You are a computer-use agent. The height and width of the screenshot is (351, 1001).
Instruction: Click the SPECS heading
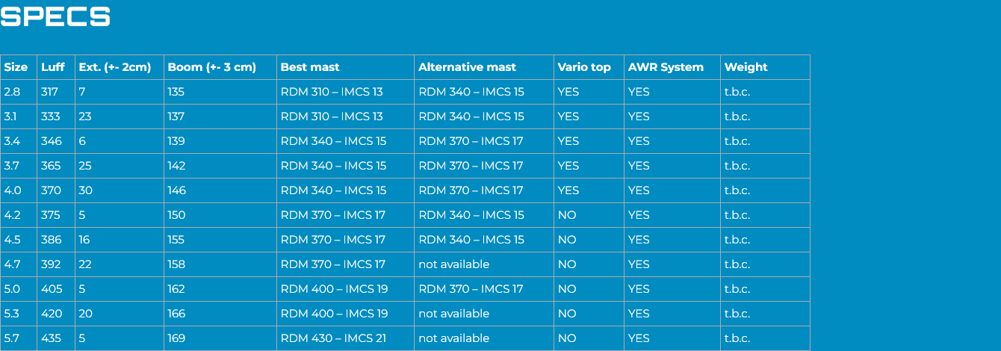click(56, 16)
